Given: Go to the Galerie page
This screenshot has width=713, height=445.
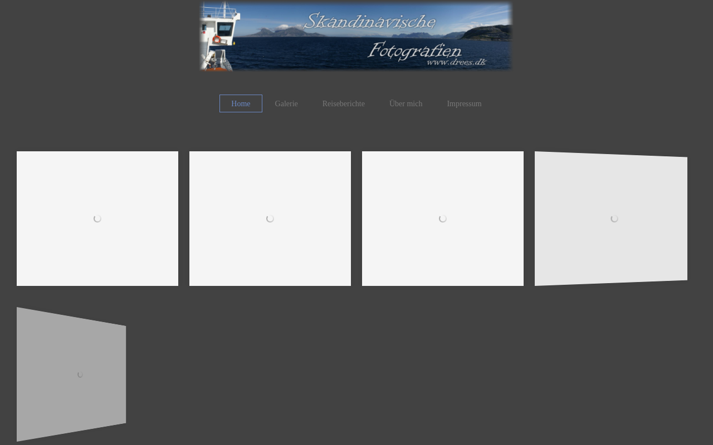Looking at the screenshot, I should pos(286,103).
